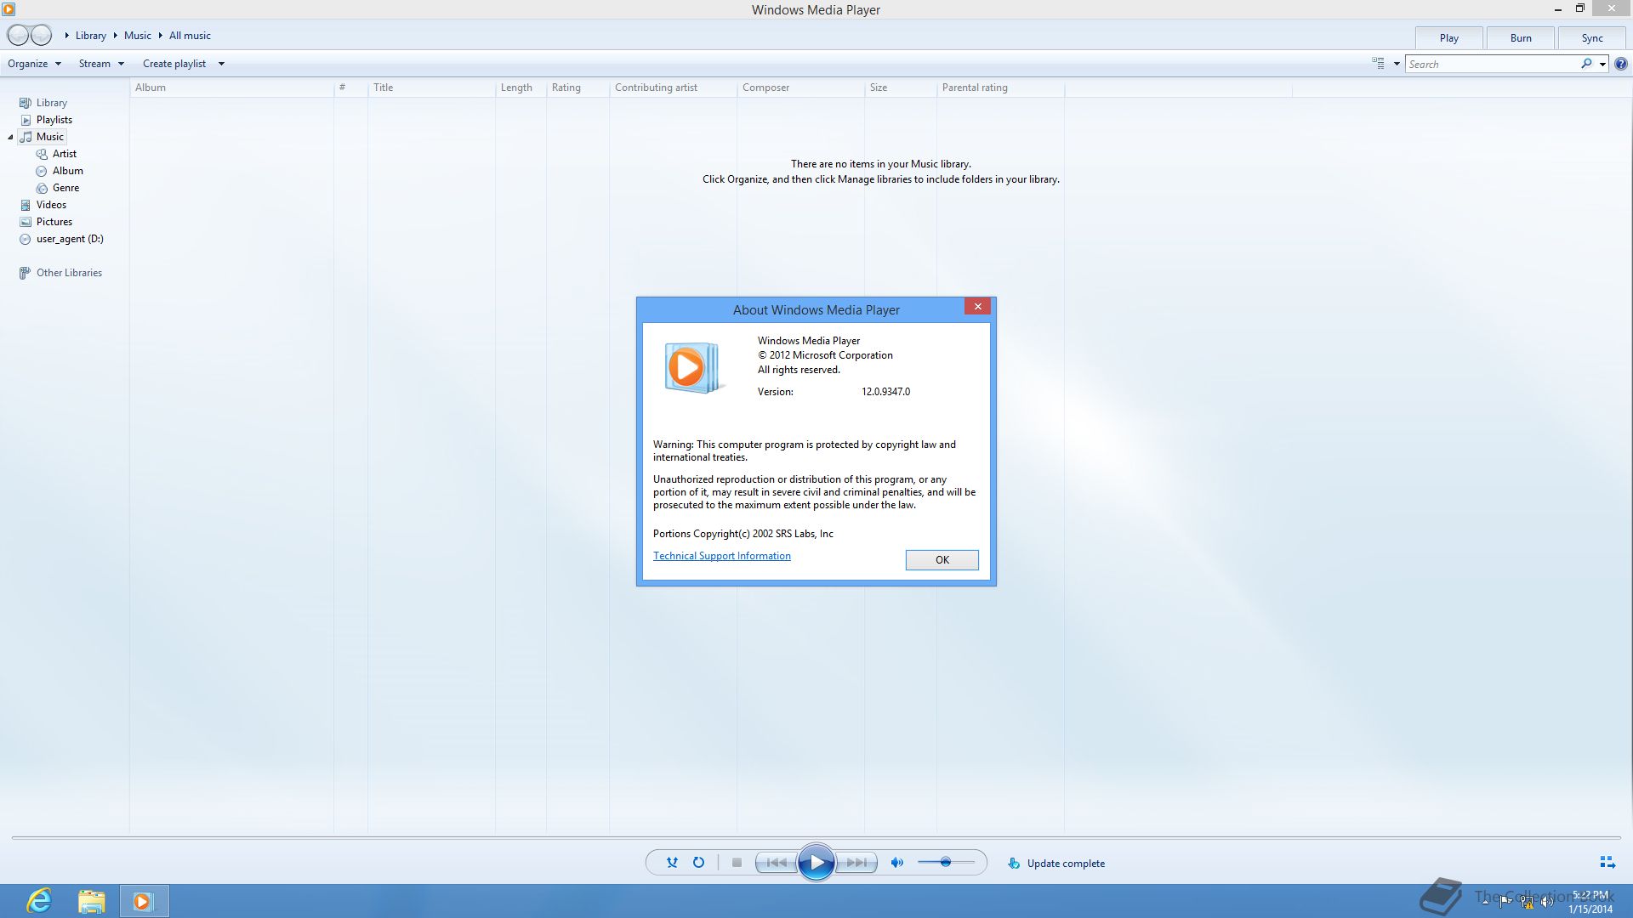
Task: Expand breadcrumb arrow after Music
Action: (160, 36)
